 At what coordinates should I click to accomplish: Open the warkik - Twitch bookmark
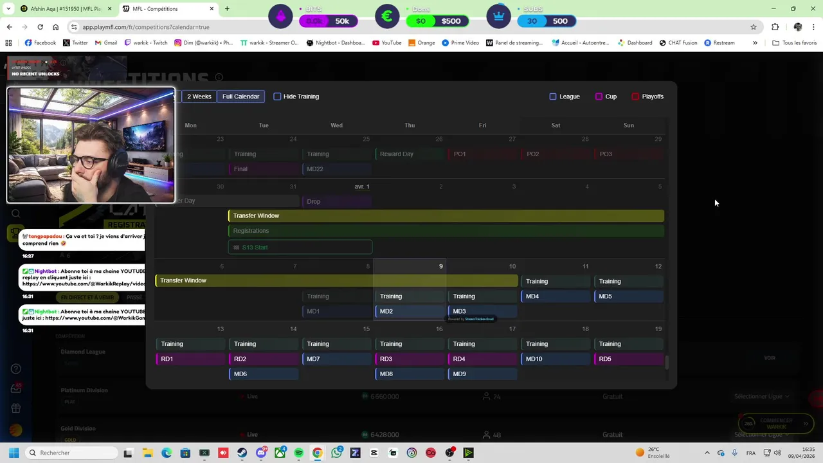click(x=146, y=43)
